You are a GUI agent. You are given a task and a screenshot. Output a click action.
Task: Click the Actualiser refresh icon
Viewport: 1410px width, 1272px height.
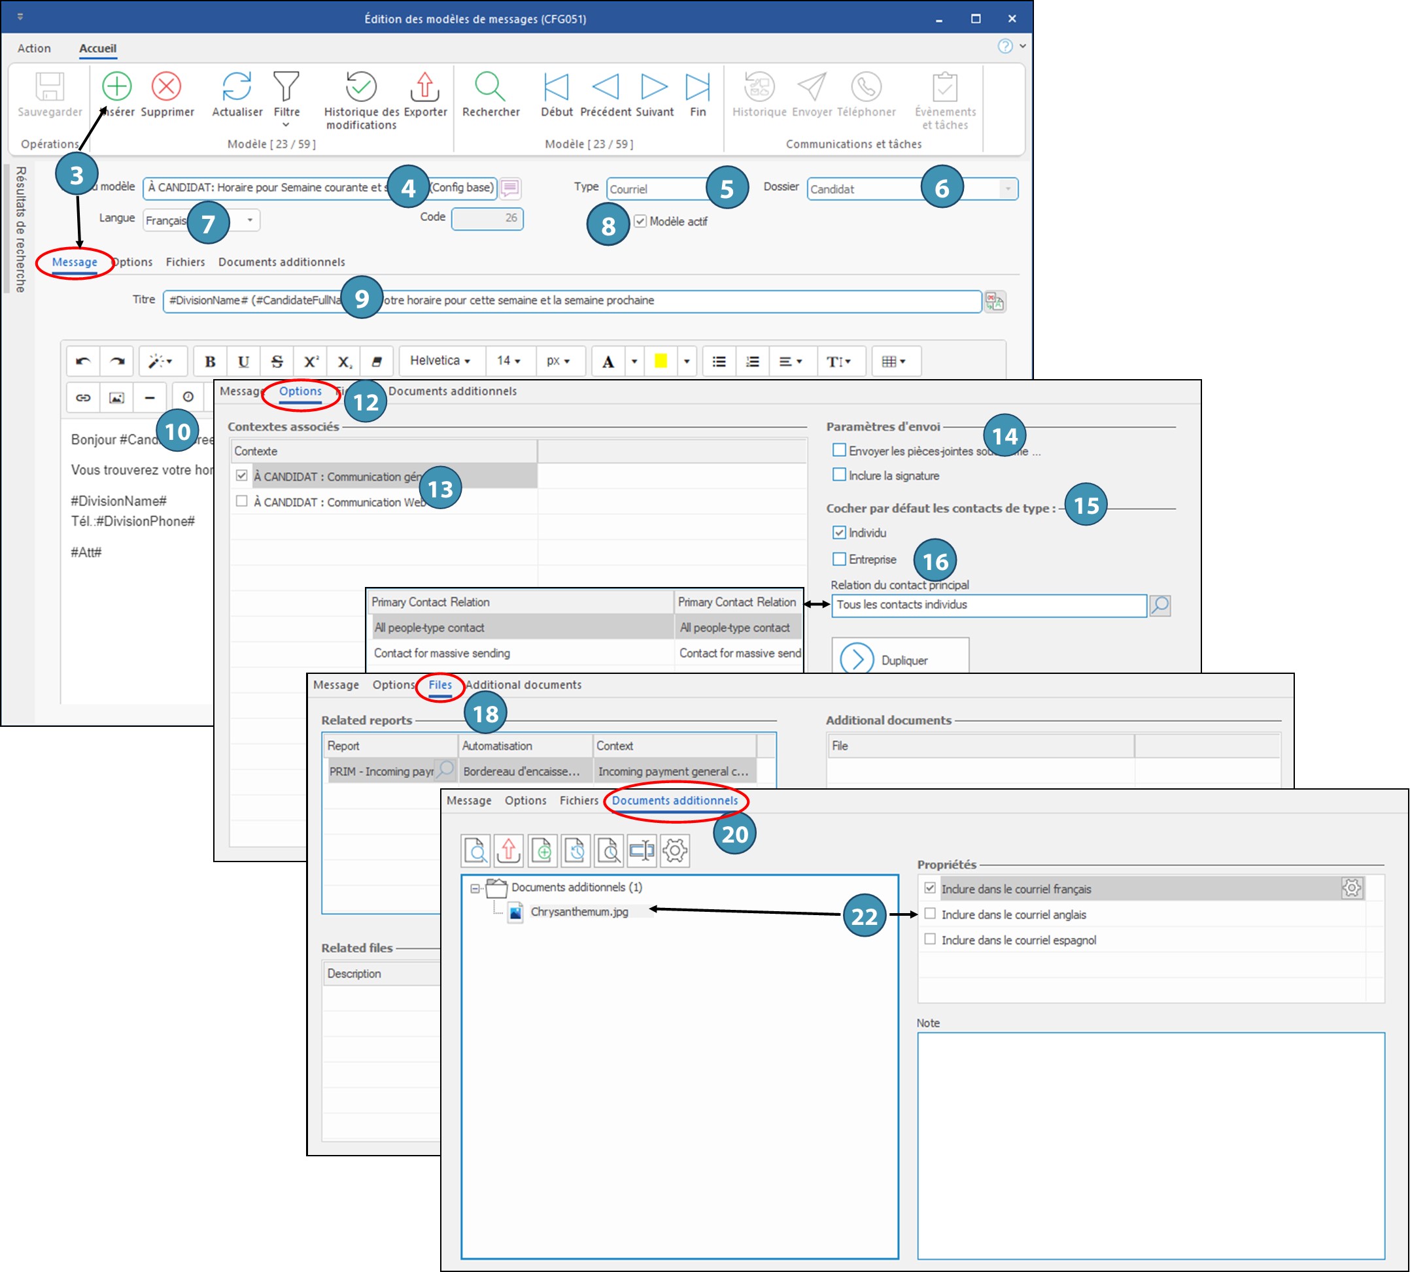point(237,87)
